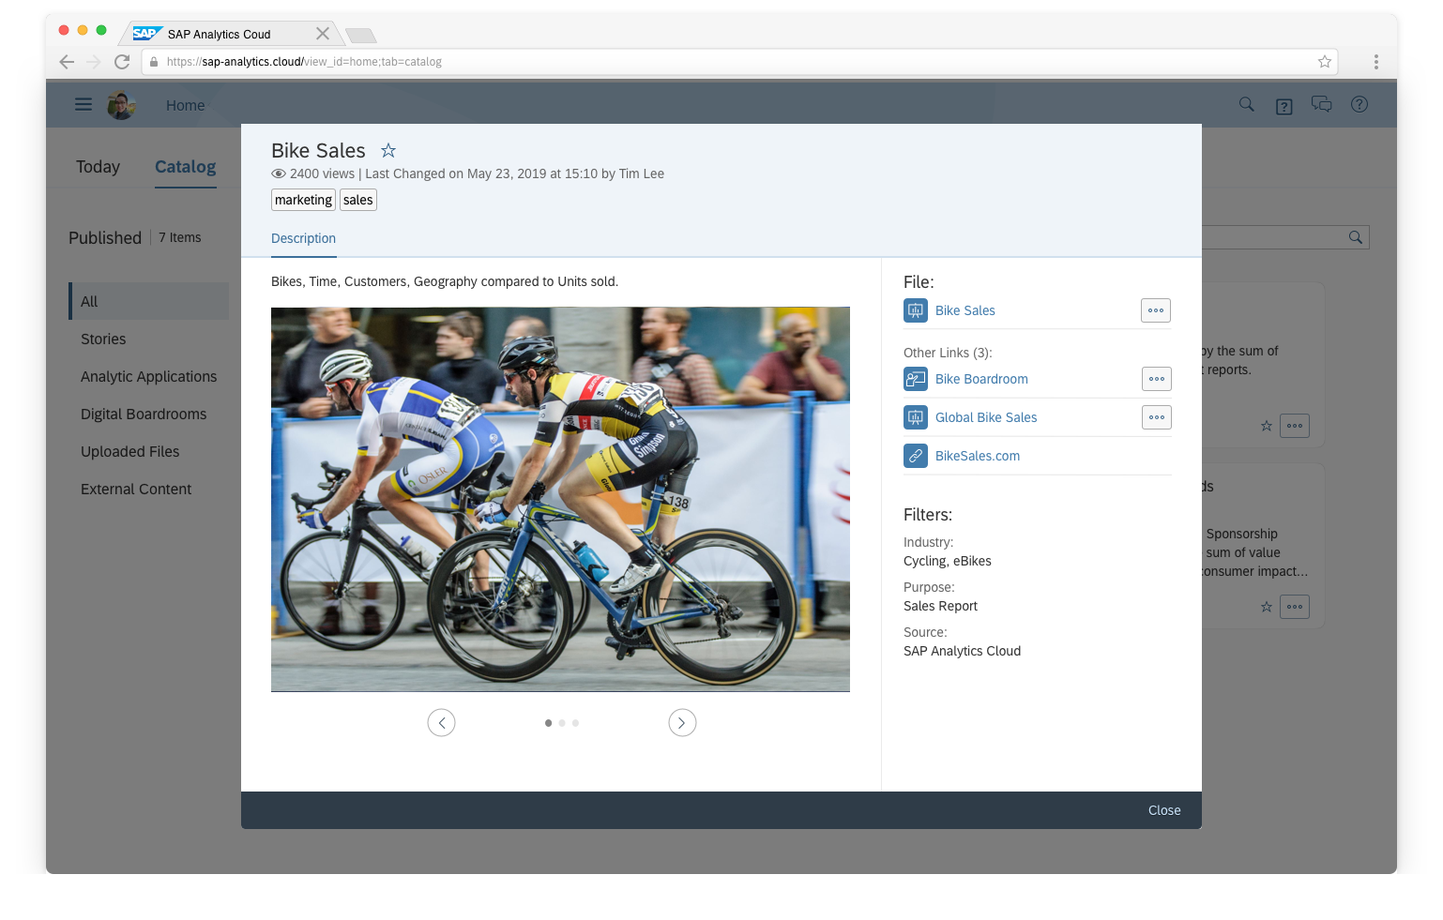Click the padlock site info icon
The width and height of the screenshot is (1443, 920).
pos(154,62)
